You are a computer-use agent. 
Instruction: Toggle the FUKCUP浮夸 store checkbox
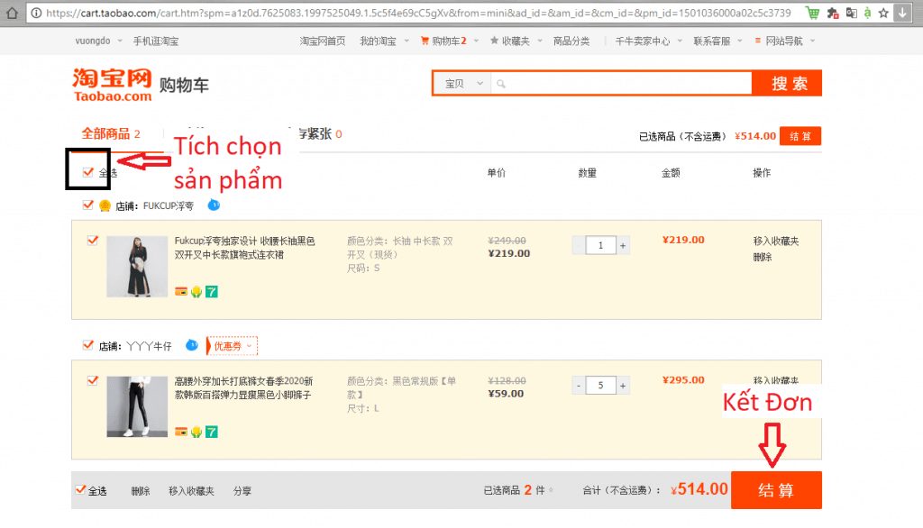88,205
